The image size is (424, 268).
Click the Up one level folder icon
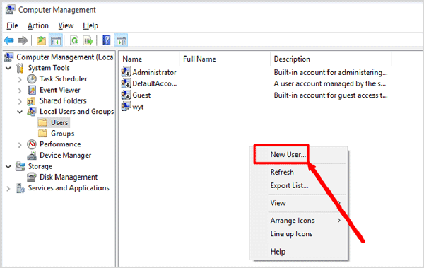tap(41, 40)
